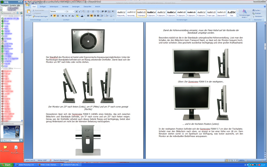The image size is (267, 167).
Task: Apply the font color
Action: [82, 16]
